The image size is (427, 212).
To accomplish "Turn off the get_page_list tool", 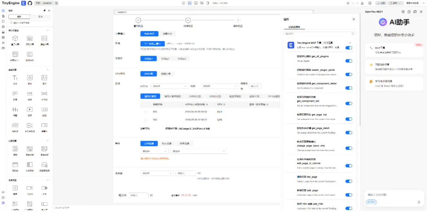I will [x=349, y=119].
